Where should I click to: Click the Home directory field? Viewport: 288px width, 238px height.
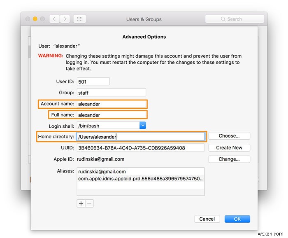(141, 137)
